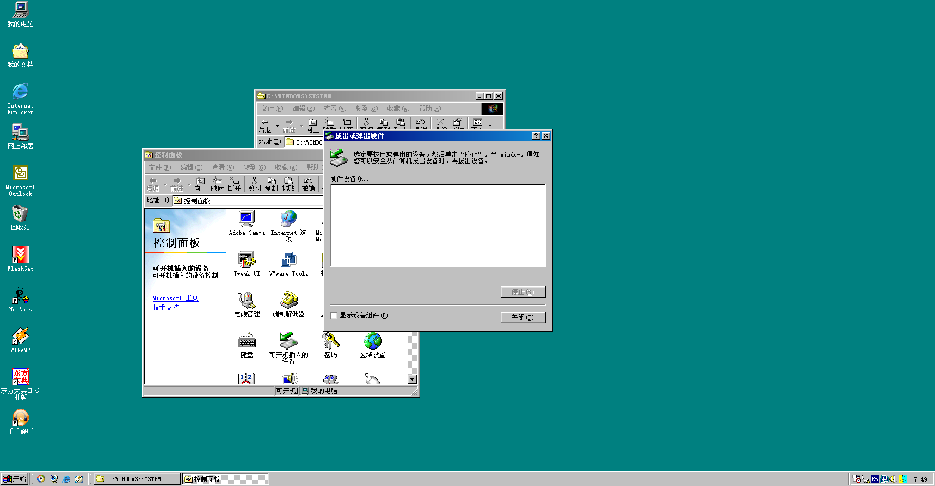Expand the 后退 history arrow in 控制面板 window
Viewport: 935px width, 486px height.
pos(165,184)
